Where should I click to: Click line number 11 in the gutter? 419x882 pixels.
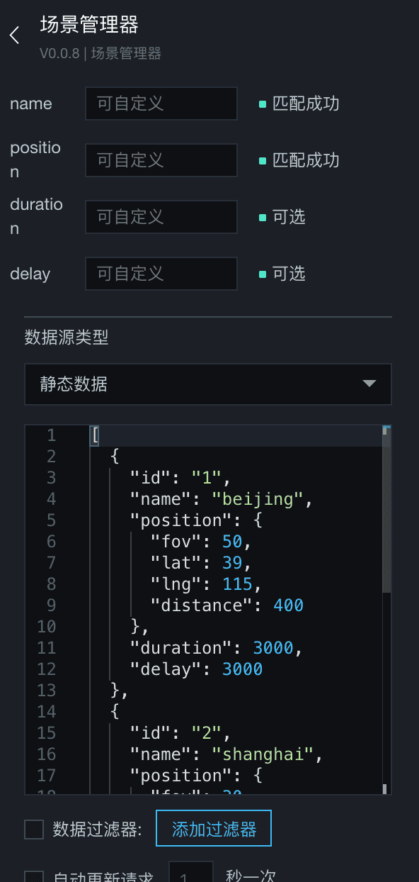pos(47,648)
